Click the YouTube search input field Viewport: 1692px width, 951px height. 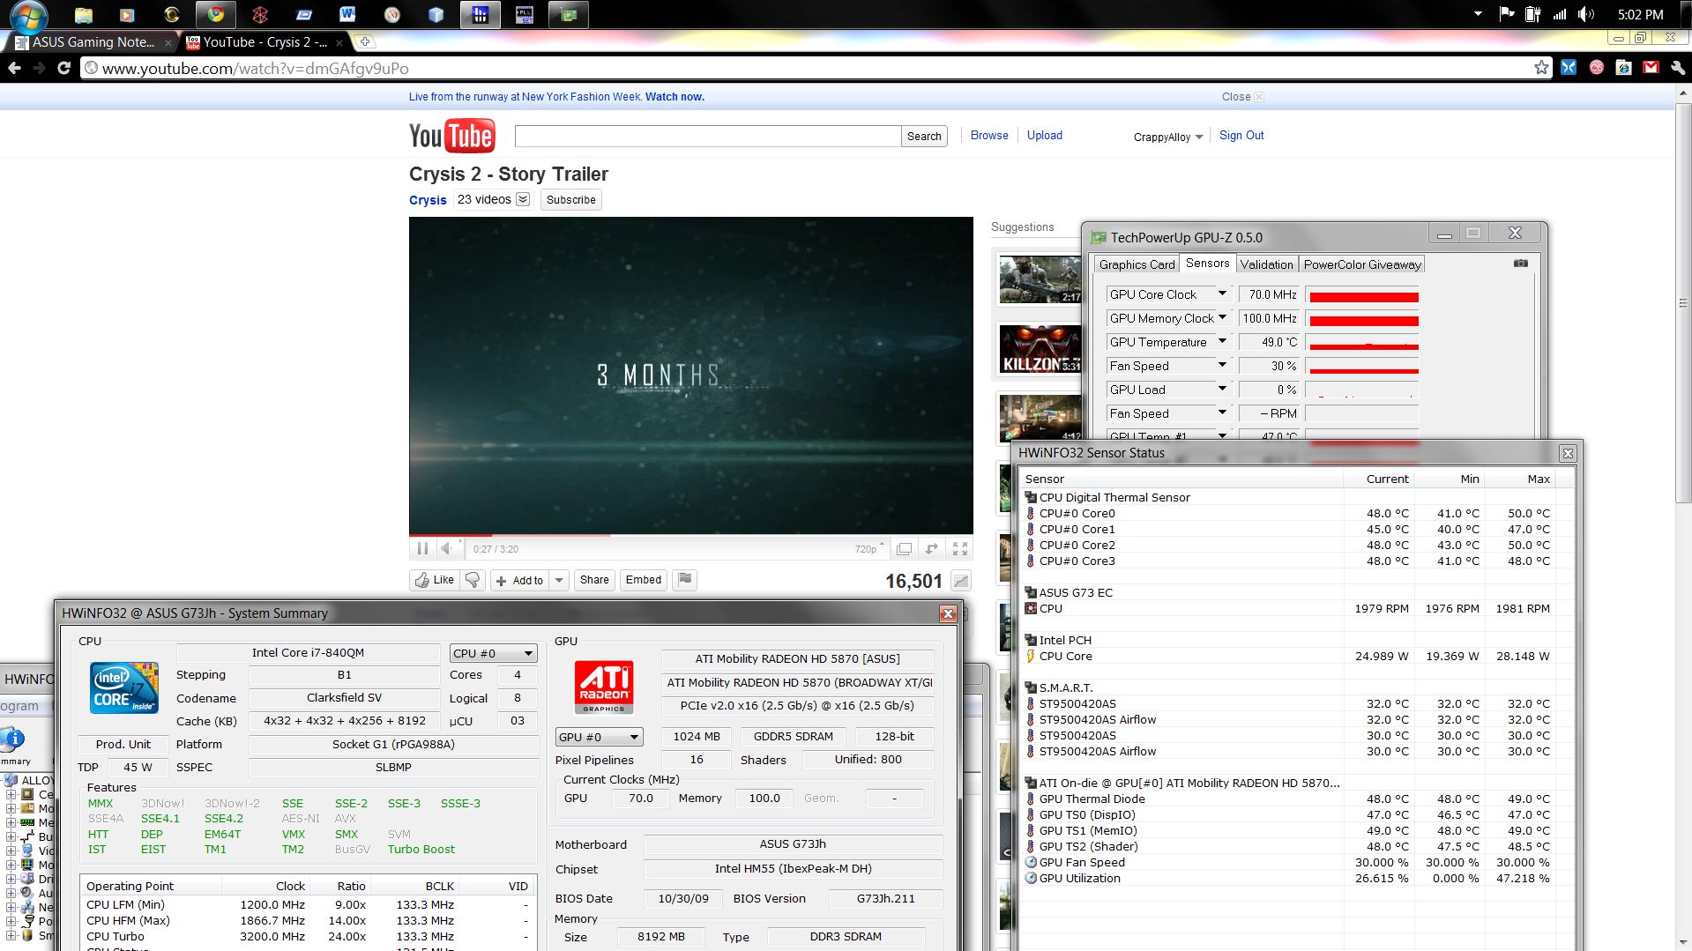pos(707,136)
